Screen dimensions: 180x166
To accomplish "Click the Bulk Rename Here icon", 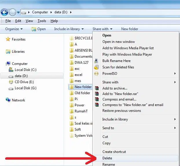I will 96,61.
